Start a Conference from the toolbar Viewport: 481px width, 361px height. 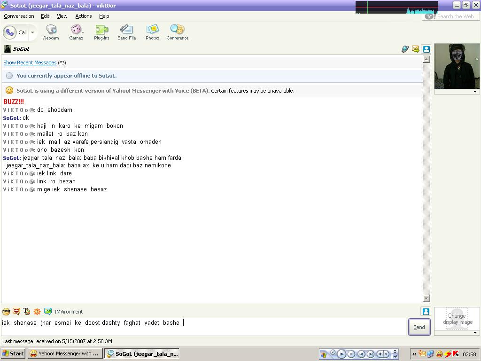click(177, 32)
